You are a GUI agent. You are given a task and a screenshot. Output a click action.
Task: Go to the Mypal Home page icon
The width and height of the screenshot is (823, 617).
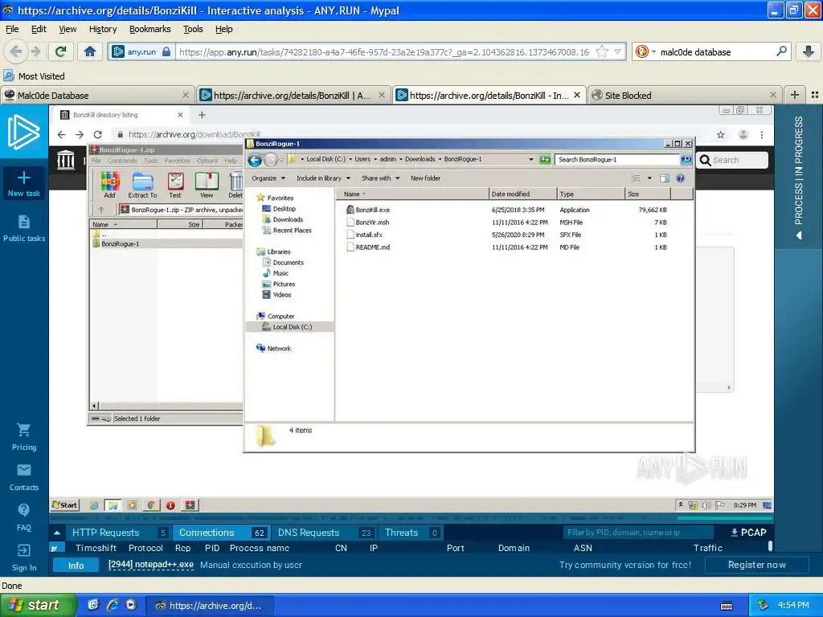[90, 51]
